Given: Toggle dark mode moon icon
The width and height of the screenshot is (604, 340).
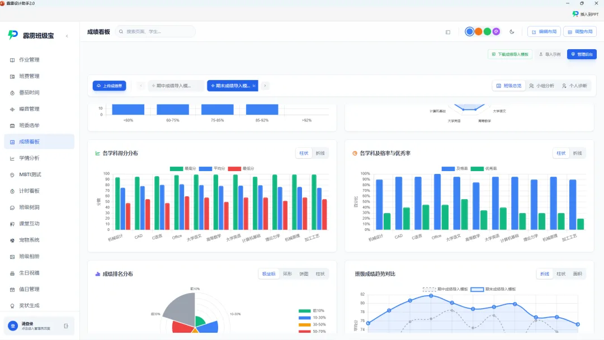Looking at the screenshot, I should tap(512, 31).
